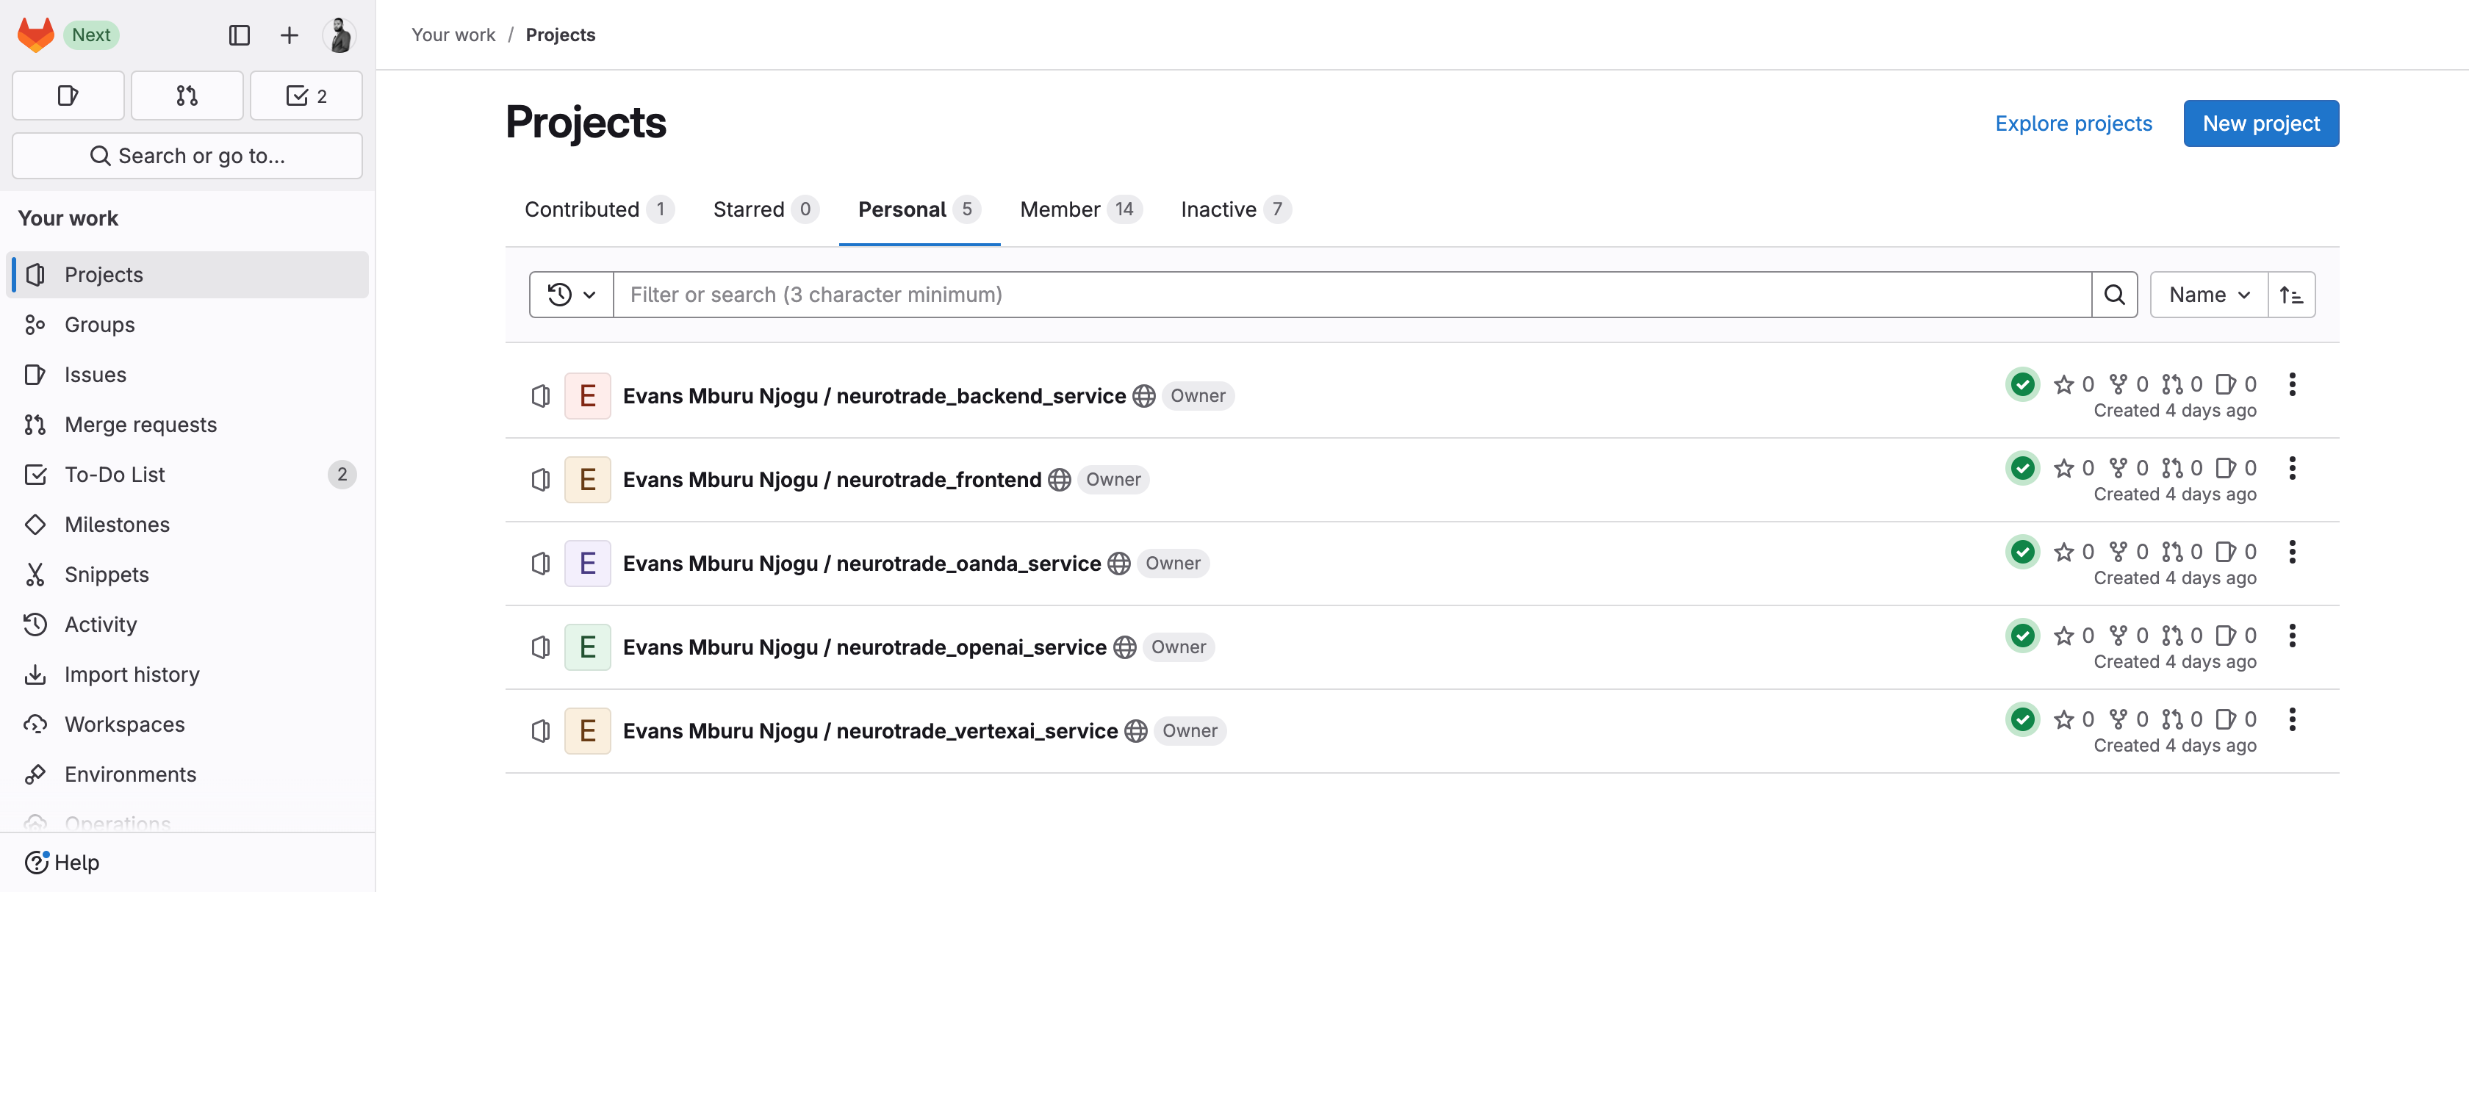Click the GitLab fox logo
This screenshot has width=2469, height=1119.
pos(35,35)
